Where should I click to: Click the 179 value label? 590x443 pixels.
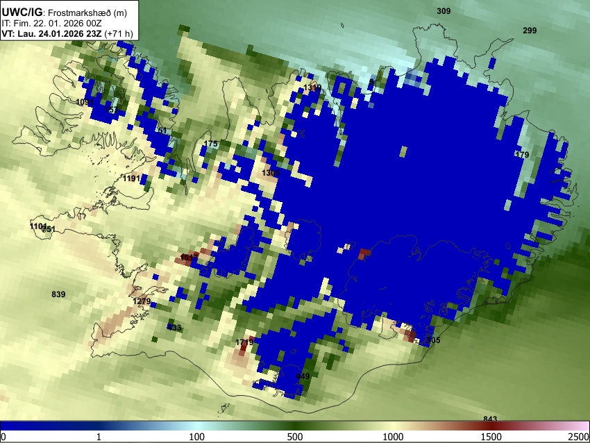tap(522, 155)
